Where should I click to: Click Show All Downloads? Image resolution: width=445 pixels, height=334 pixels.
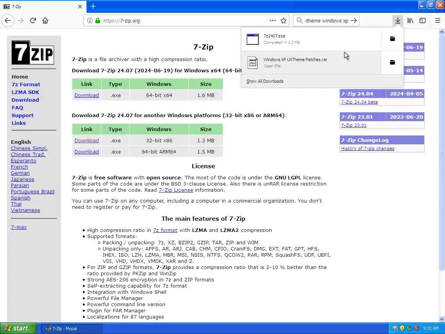click(x=265, y=81)
